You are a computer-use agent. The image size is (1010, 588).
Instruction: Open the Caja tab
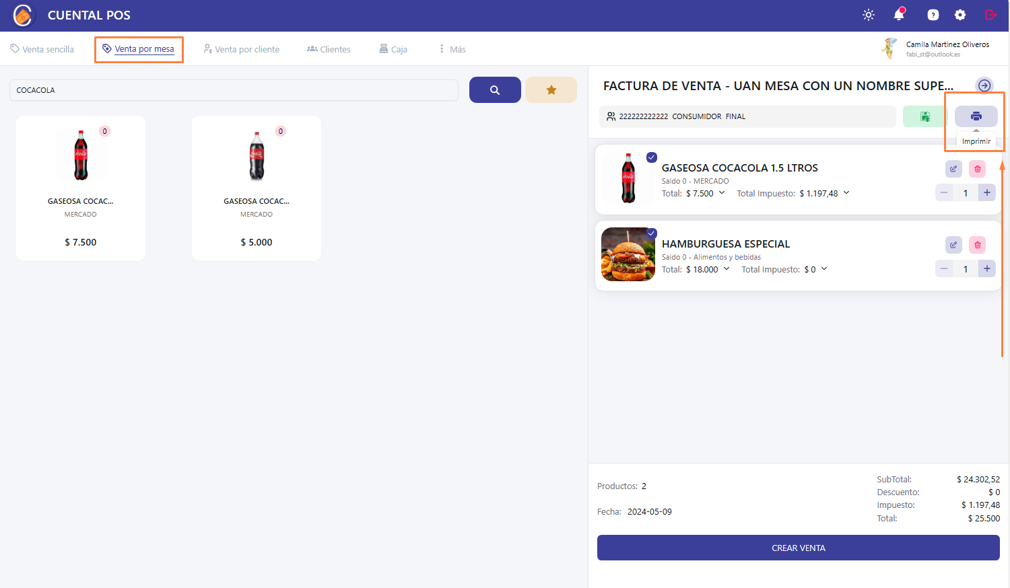tap(393, 49)
